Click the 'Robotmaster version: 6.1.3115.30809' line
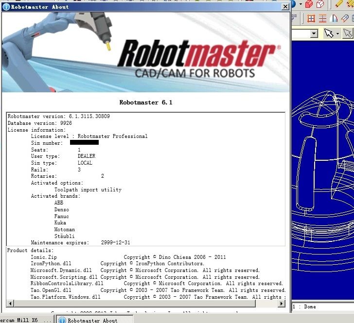 [x=59, y=116]
